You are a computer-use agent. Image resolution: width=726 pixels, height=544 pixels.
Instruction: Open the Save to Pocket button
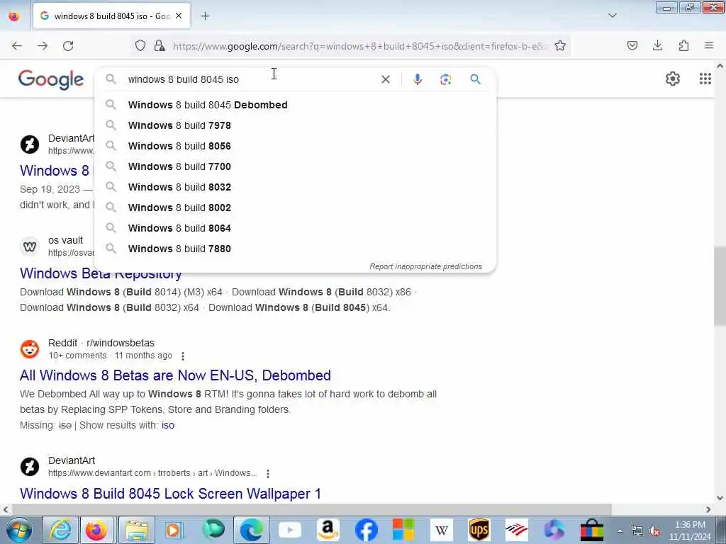[x=632, y=45]
